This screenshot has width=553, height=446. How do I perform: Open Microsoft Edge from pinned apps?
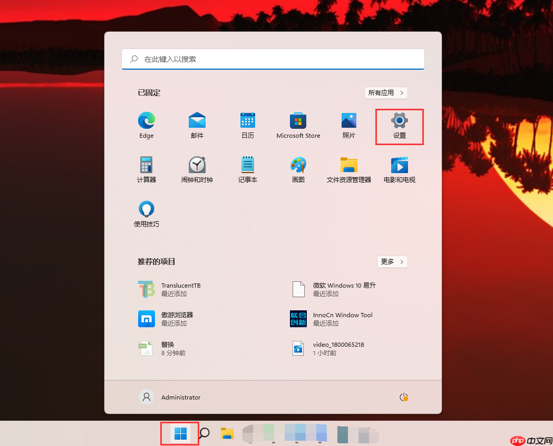pos(146,125)
